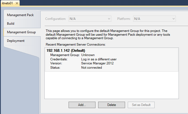Screen dimensions: 188x114
Task: Click the Platform label text
Action: 124,19
